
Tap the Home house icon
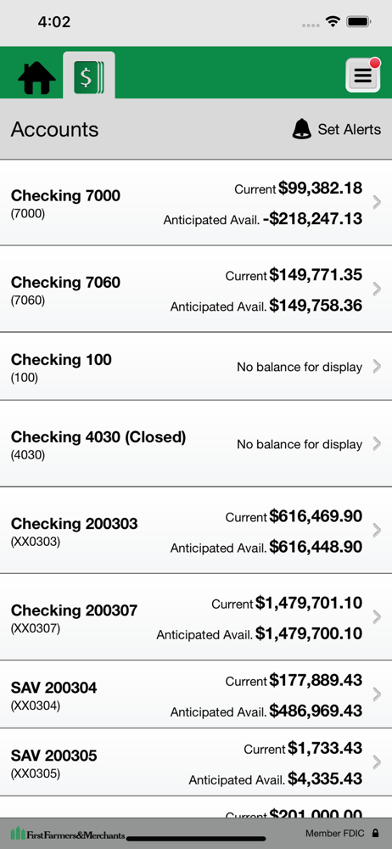point(36,77)
